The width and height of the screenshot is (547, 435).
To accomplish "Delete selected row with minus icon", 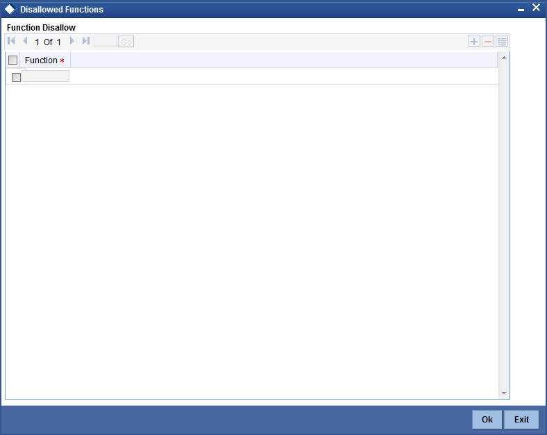I will 488,42.
